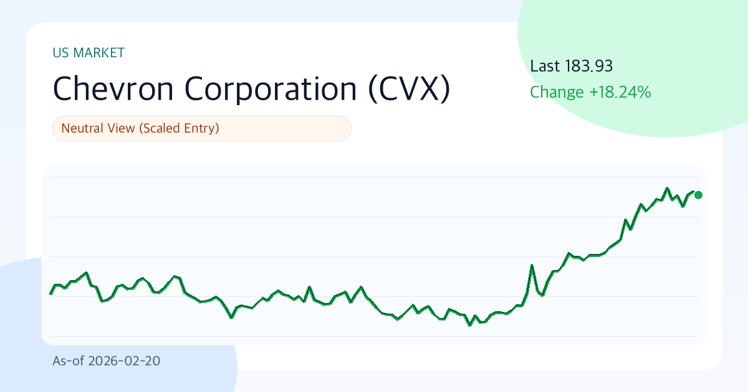This screenshot has height=392, width=748.
Task: Click the word Neutral in the badge
Action: [83, 129]
